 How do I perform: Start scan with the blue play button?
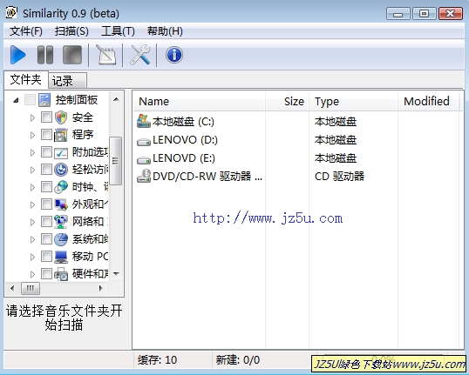pos(18,55)
